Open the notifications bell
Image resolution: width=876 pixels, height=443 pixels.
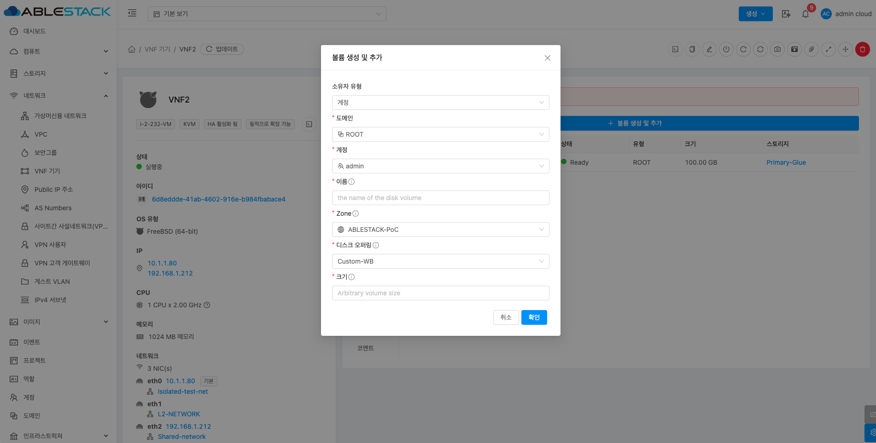(x=806, y=14)
